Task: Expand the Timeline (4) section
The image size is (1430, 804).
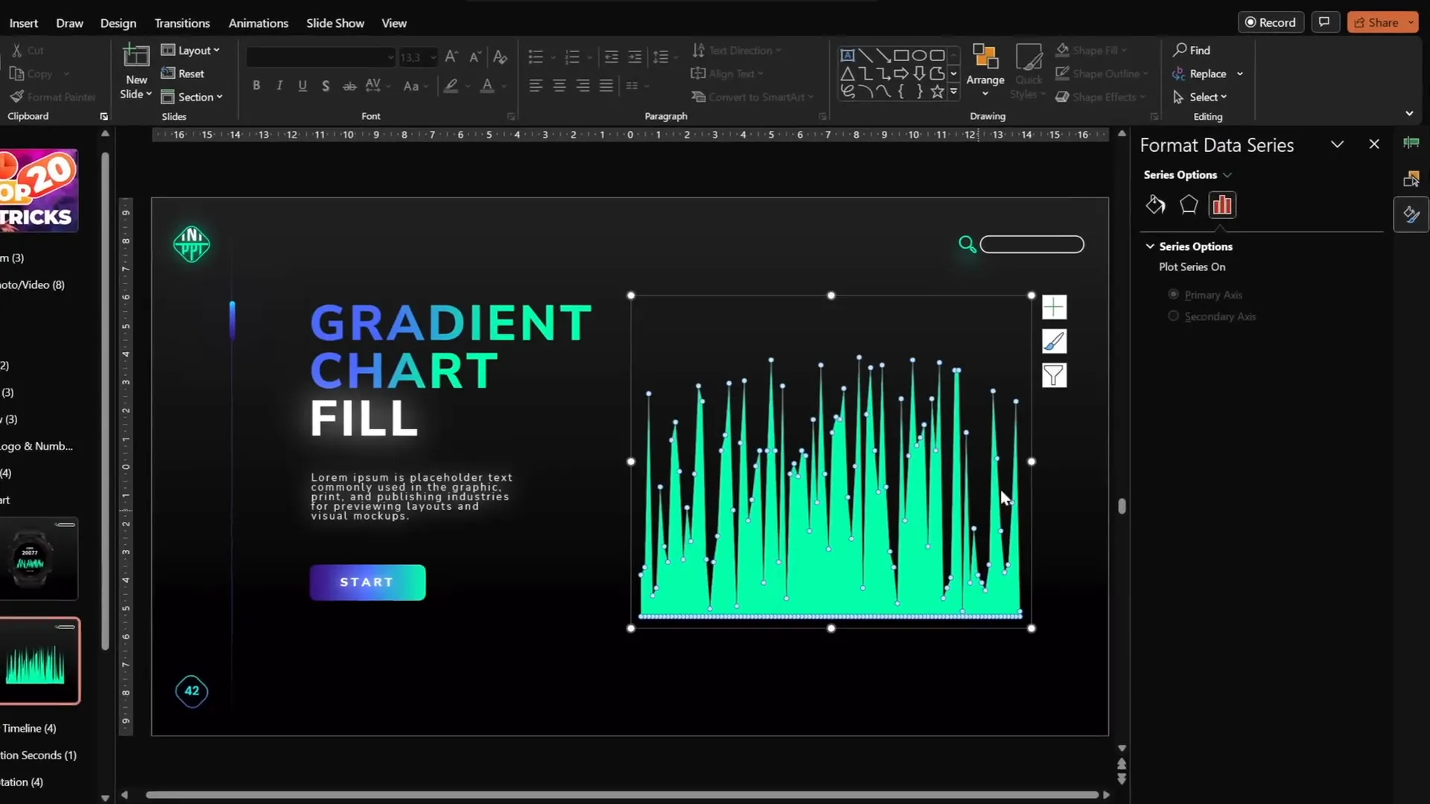Action: [x=28, y=728]
